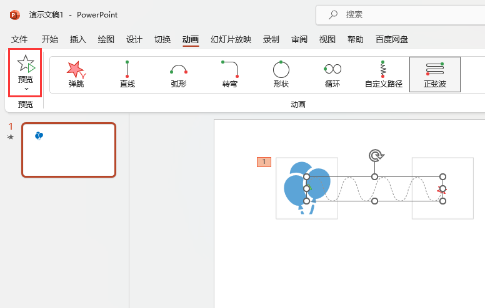The width and height of the screenshot is (485, 308).
Task: Click the 预览 preview star icon
Action: 26,64
